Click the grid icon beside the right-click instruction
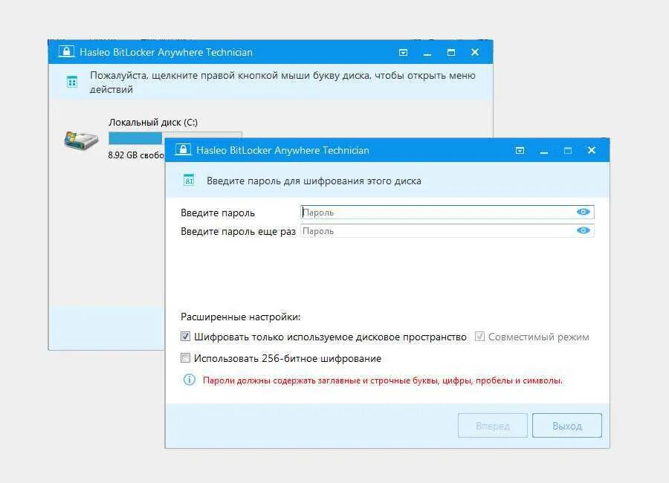669x483 pixels. coord(72,81)
